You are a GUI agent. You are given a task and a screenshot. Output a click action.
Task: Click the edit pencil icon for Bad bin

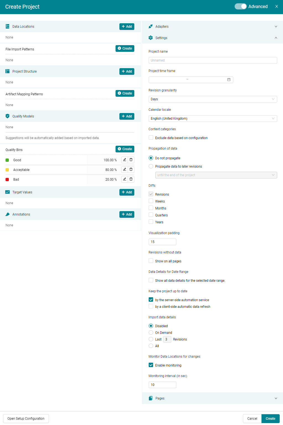(125, 179)
